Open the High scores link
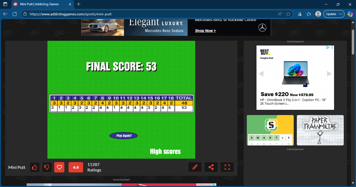Screen dimensions: 356x187 coord(165,151)
